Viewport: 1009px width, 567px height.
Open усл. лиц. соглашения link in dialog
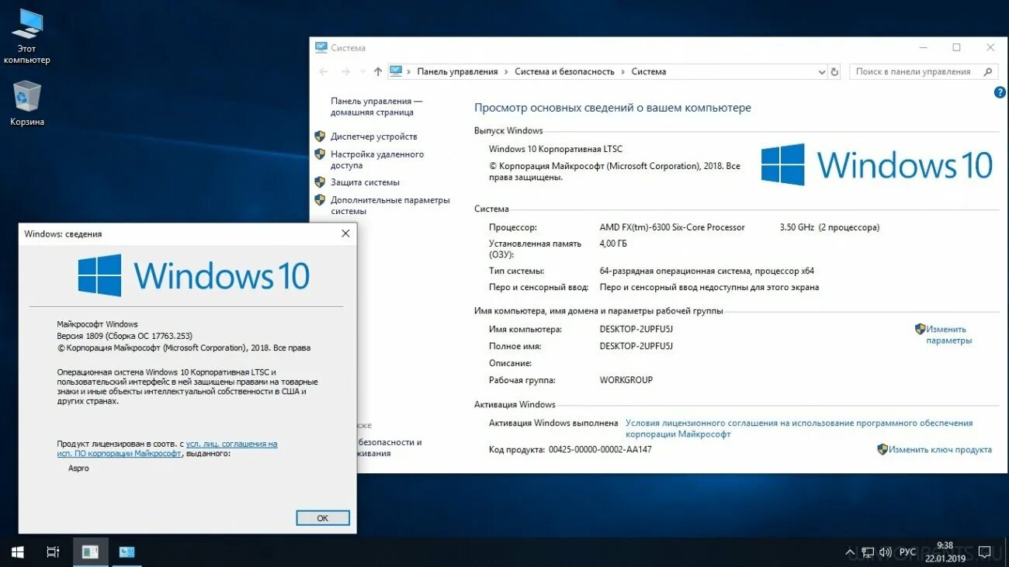point(231,444)
